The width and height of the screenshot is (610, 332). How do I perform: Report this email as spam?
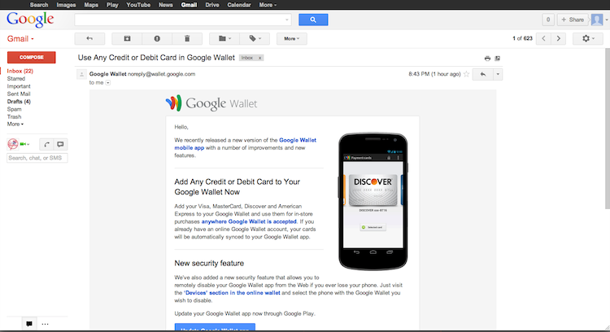point(157,38)
